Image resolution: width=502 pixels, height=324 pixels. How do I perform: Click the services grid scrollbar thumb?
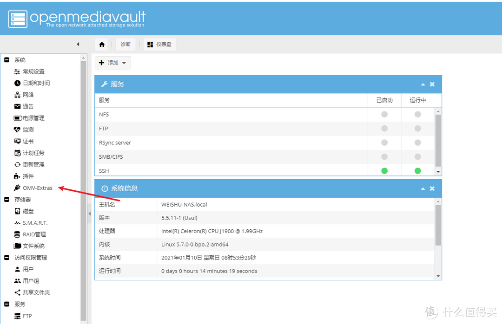click(x=438, y=140)
